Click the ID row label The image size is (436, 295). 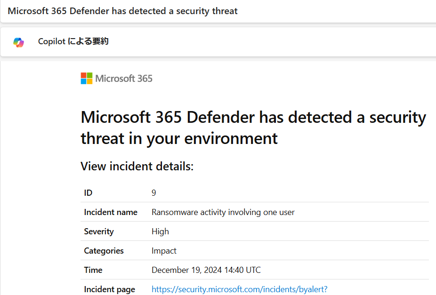pyautogui.click(x=88, y=193)
